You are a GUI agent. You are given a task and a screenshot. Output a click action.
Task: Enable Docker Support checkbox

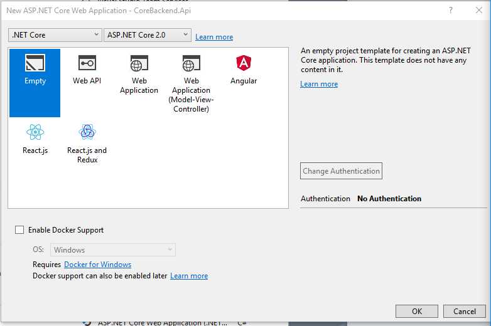click(x=19, y=230)
